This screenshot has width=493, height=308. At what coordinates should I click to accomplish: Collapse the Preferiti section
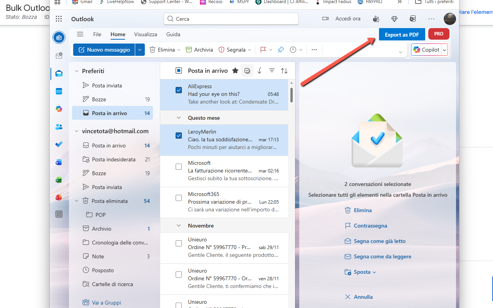tap(76, 71)
